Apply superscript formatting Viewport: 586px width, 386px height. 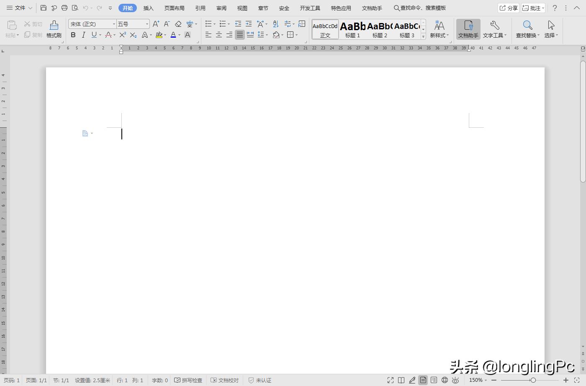123,35
